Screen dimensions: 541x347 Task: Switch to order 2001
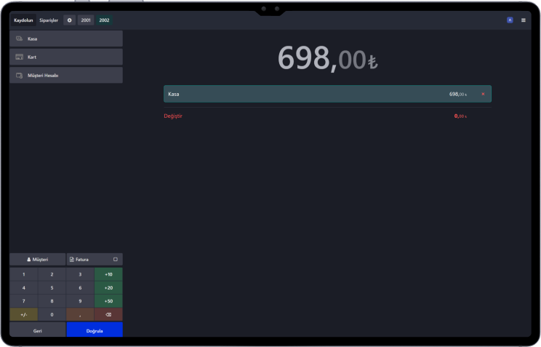[x=87, y=20]
